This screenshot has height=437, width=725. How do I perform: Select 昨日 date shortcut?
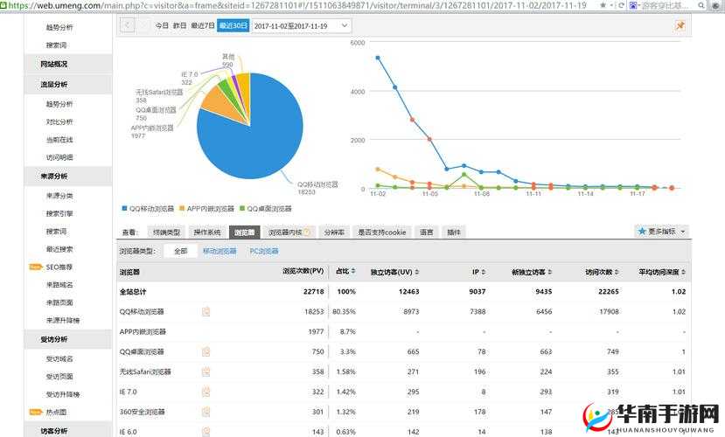[x=179, y=26]
